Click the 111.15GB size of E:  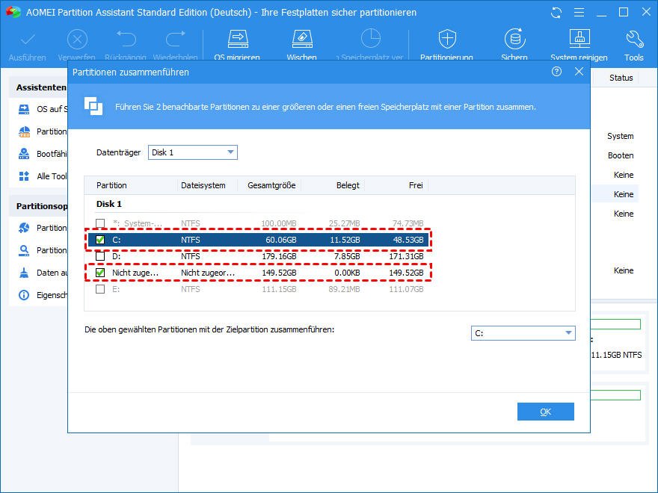point(279,289)
